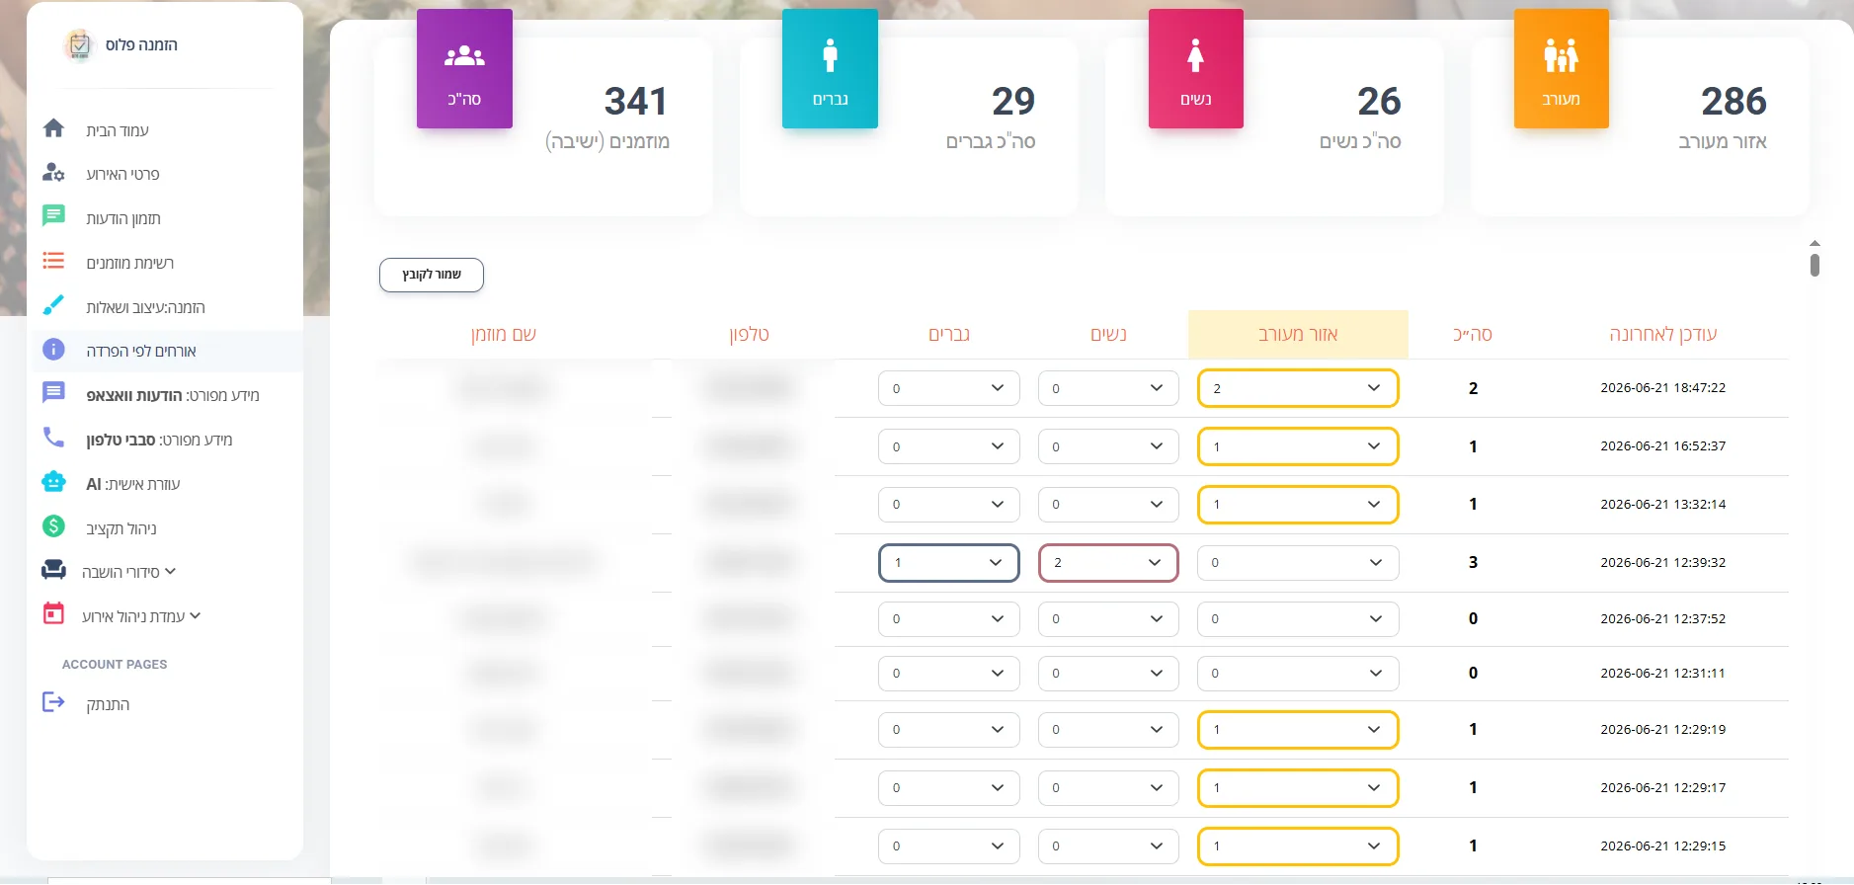Open the women dropdown showing 2 in the fourth row
The width and height of the screenshot is (1854, 885).
(1108, 562)
